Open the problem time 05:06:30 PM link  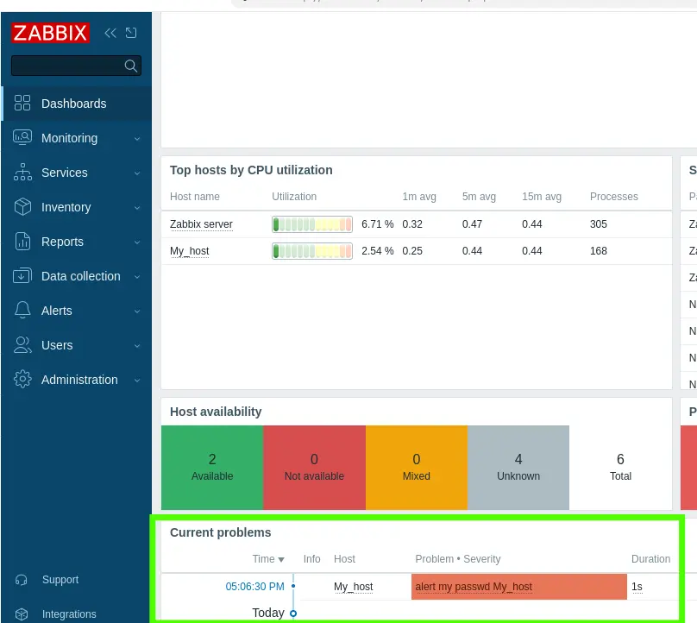(254, 587)
